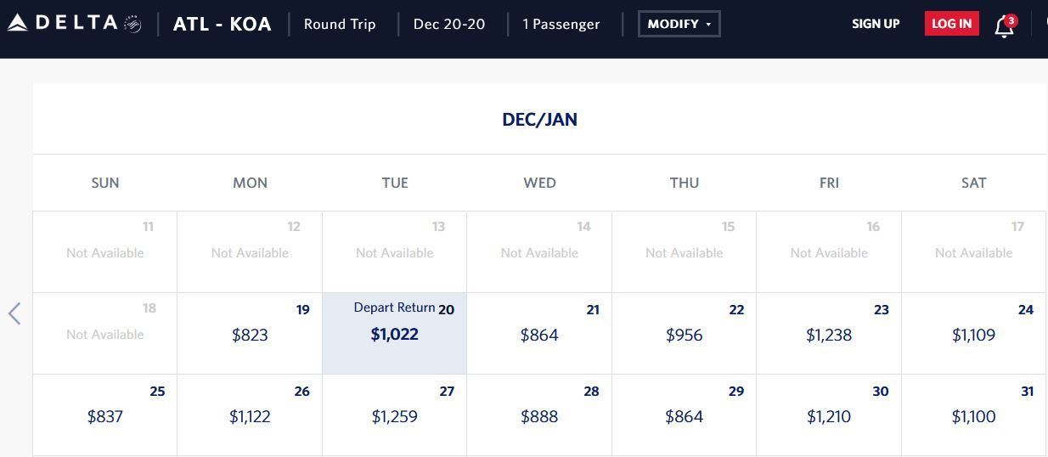Screen dimensions: 1048x457
Task: Open the notifications bell icon
Action: tap(1004, 25)
